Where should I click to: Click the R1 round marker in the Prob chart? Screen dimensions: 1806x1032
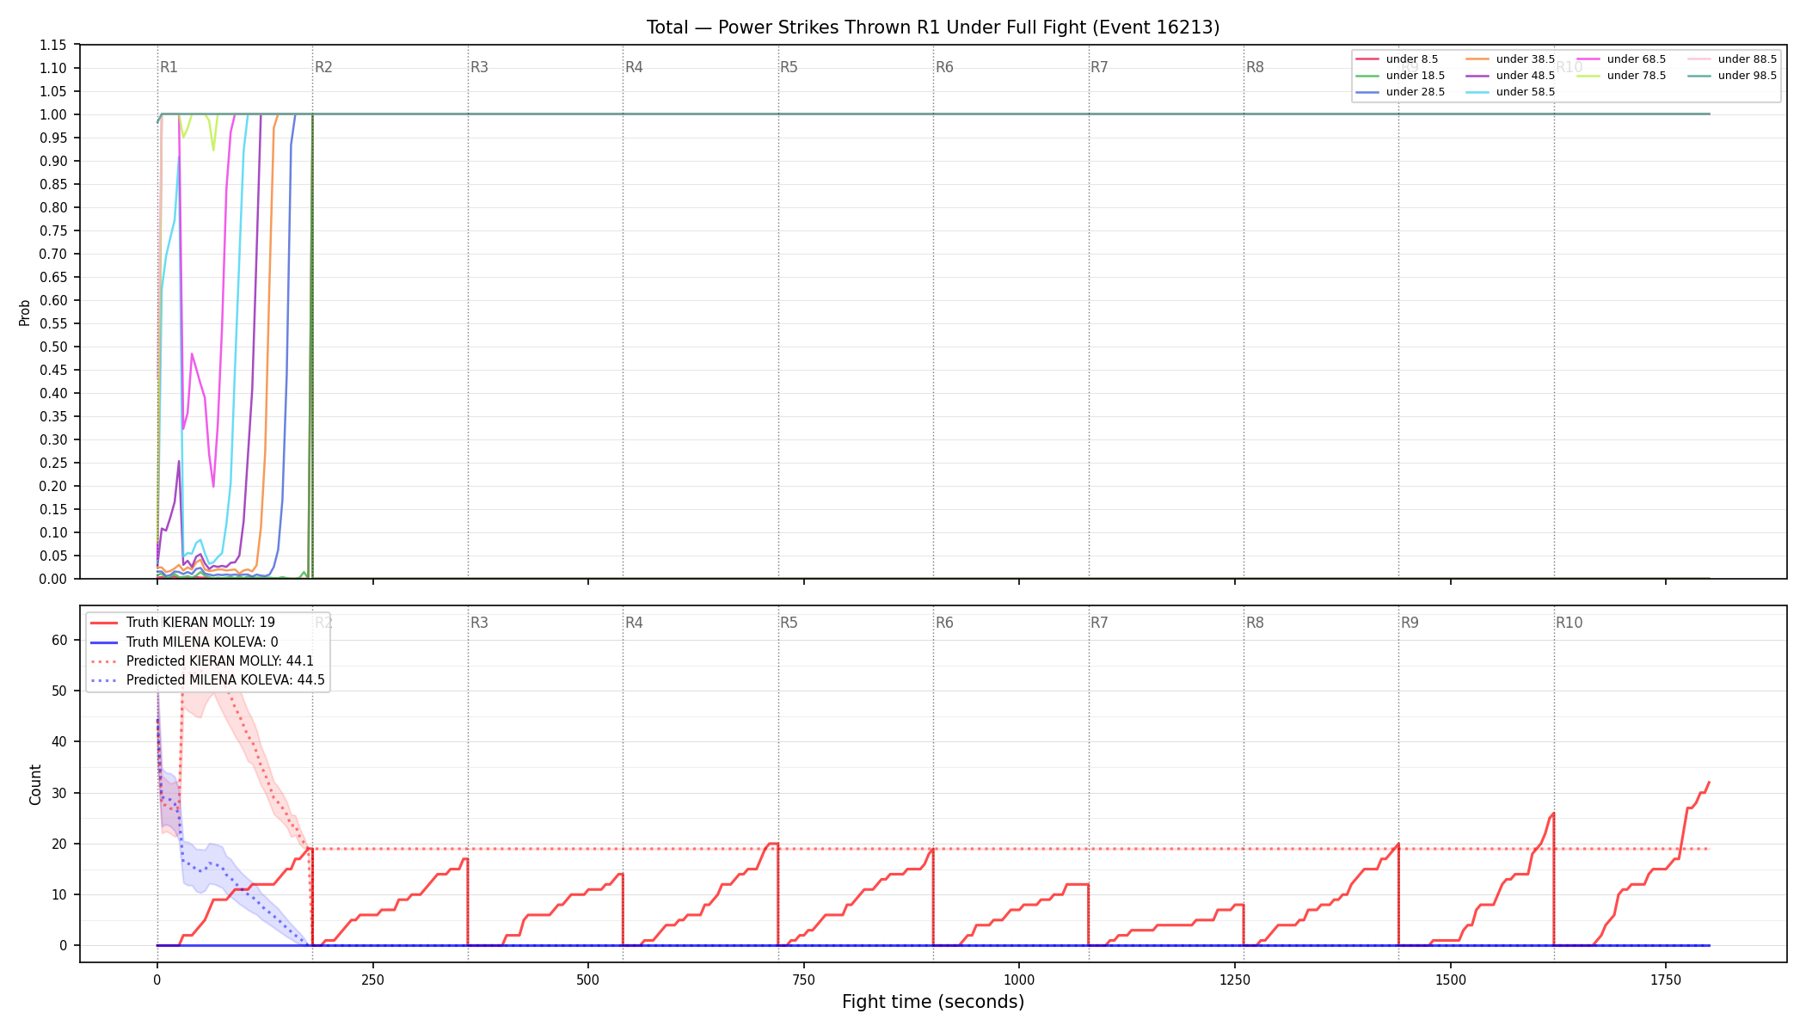(x=169, y=67)
